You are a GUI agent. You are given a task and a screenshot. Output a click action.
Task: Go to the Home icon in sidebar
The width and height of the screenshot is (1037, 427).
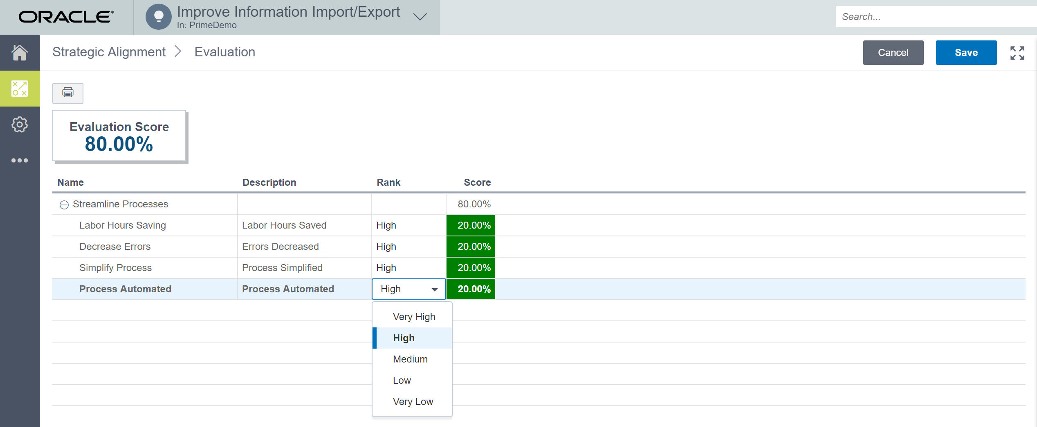click(x=20, y=53)
